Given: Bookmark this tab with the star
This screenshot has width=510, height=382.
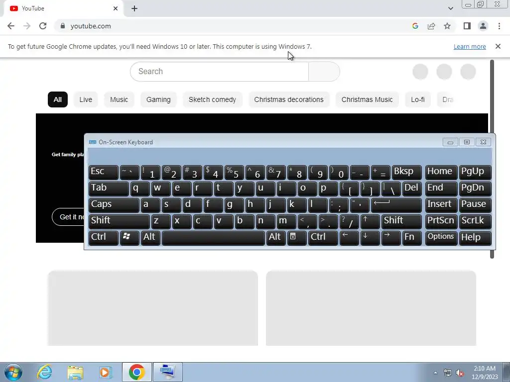Looking at the screenshot, I should point(447,26).
